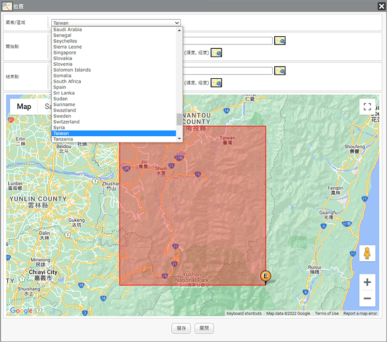Open Keyboard shortcuts link
The width and height of the screenshot is (387, 342).
tap(244, 313)
